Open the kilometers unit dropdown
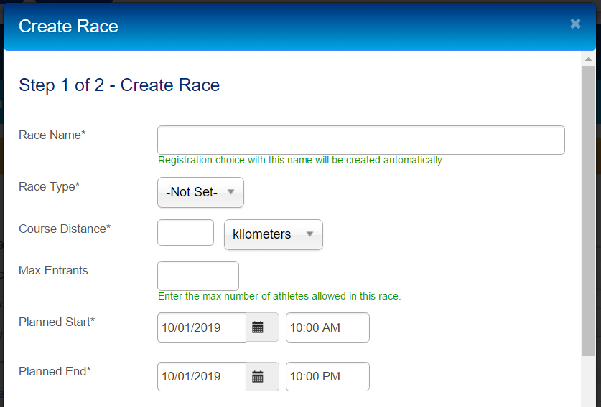The image size is (601, 407). (273, 234)
